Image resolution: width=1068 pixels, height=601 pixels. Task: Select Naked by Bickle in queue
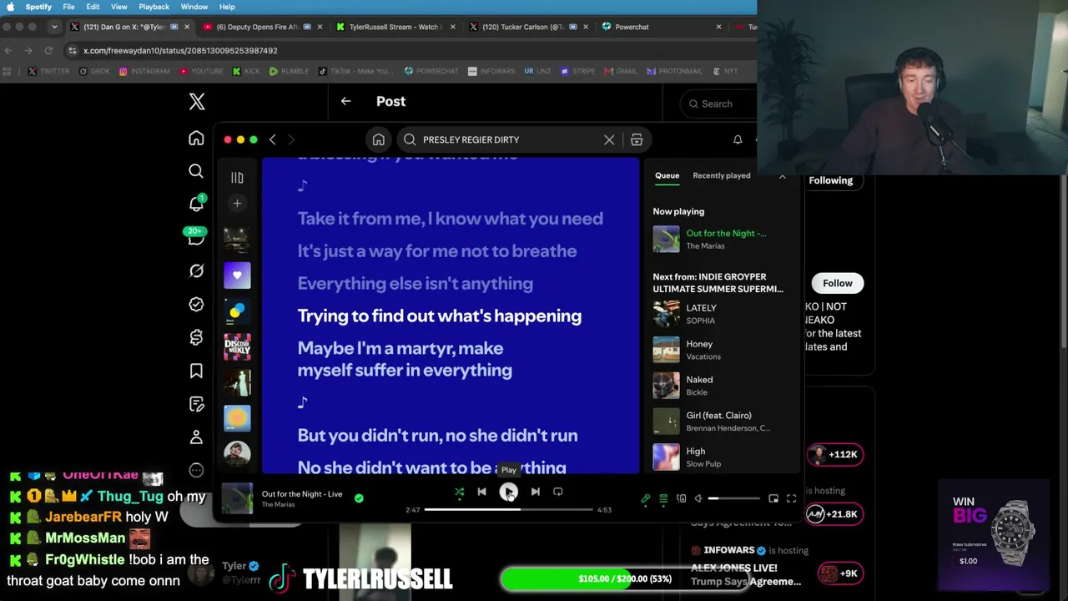click(x=722, y=386)
